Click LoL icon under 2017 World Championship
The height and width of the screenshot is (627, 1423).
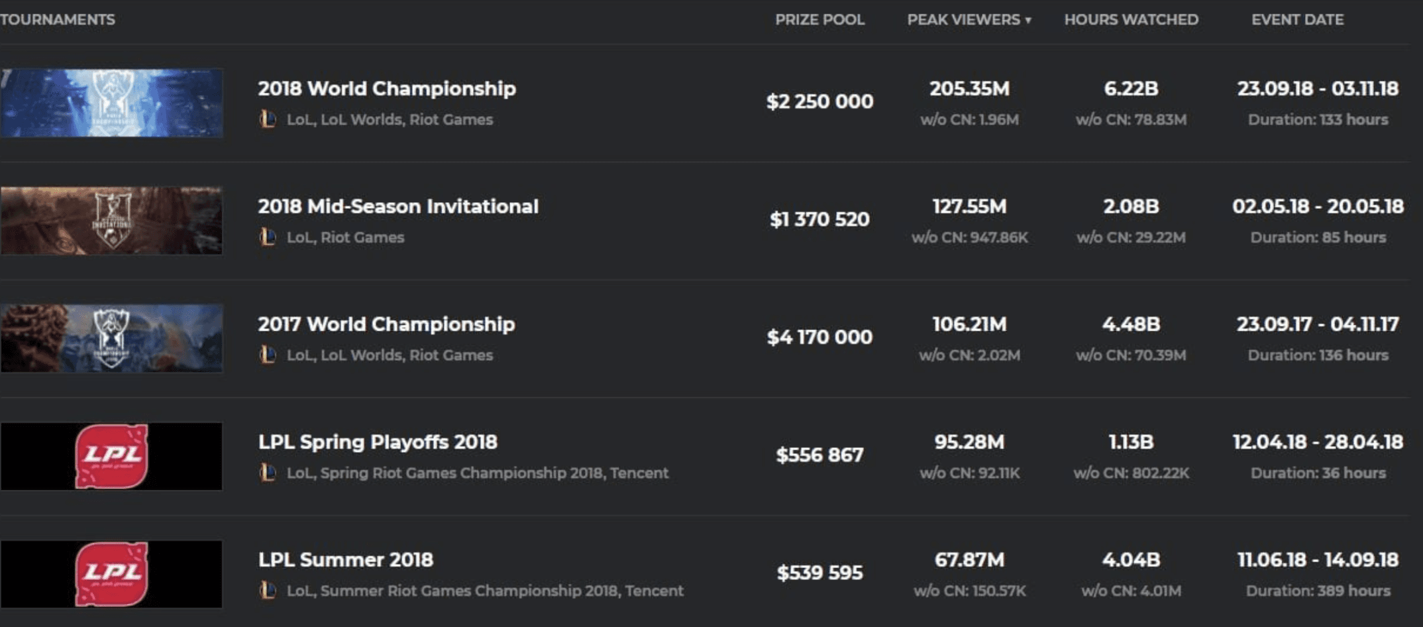(x=268, y=355)
